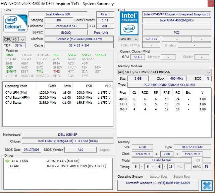Click the 1.76 GB GPU memory field
This screenshot has height=193, width=215.
[151, 39]
